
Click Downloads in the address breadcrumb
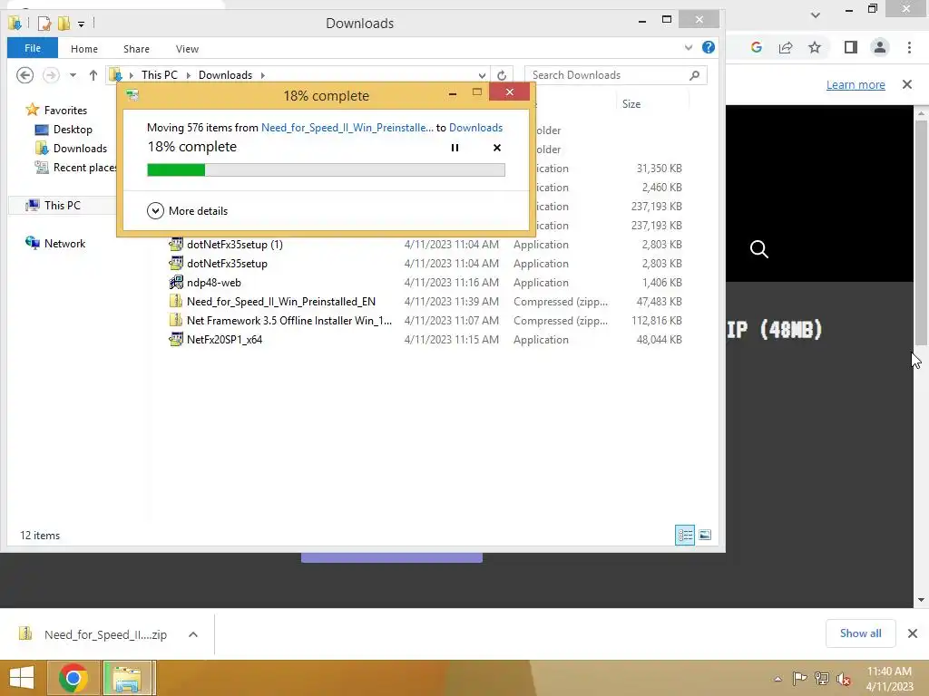(225, 75)
